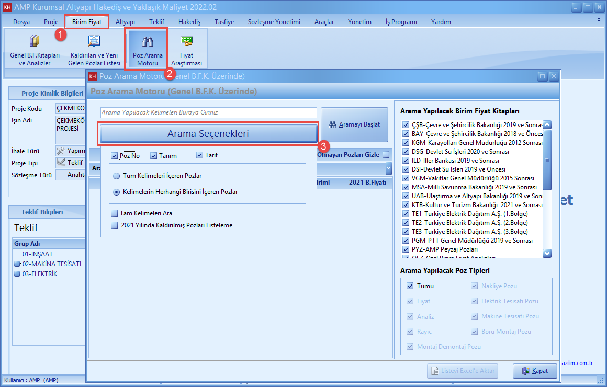The image size is (607, 387).
Task: Open the Proje menu
Action: [51, 21]
